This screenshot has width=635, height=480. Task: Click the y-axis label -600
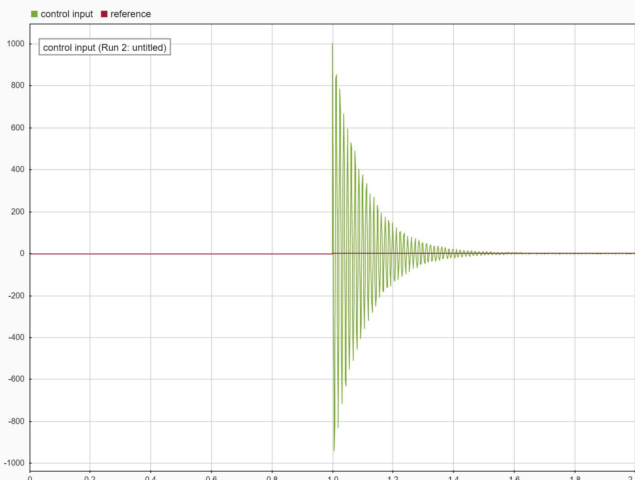pyautogui.click(x=16, y=379)
